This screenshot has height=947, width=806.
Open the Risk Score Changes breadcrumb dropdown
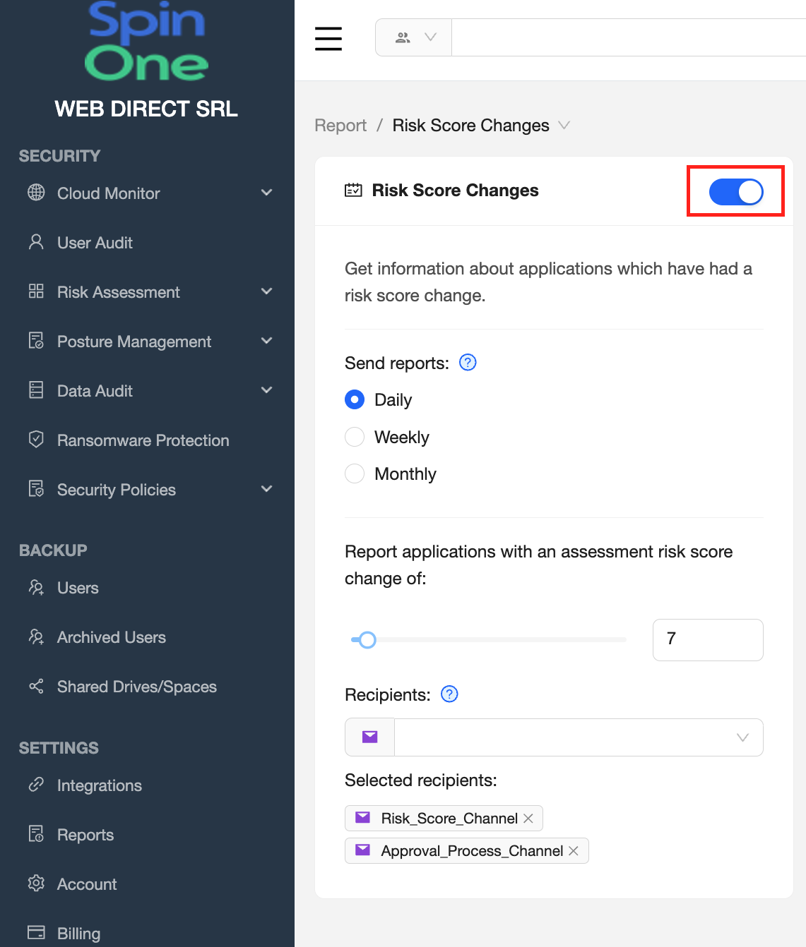pyautogui.click(x=564, y=126)
